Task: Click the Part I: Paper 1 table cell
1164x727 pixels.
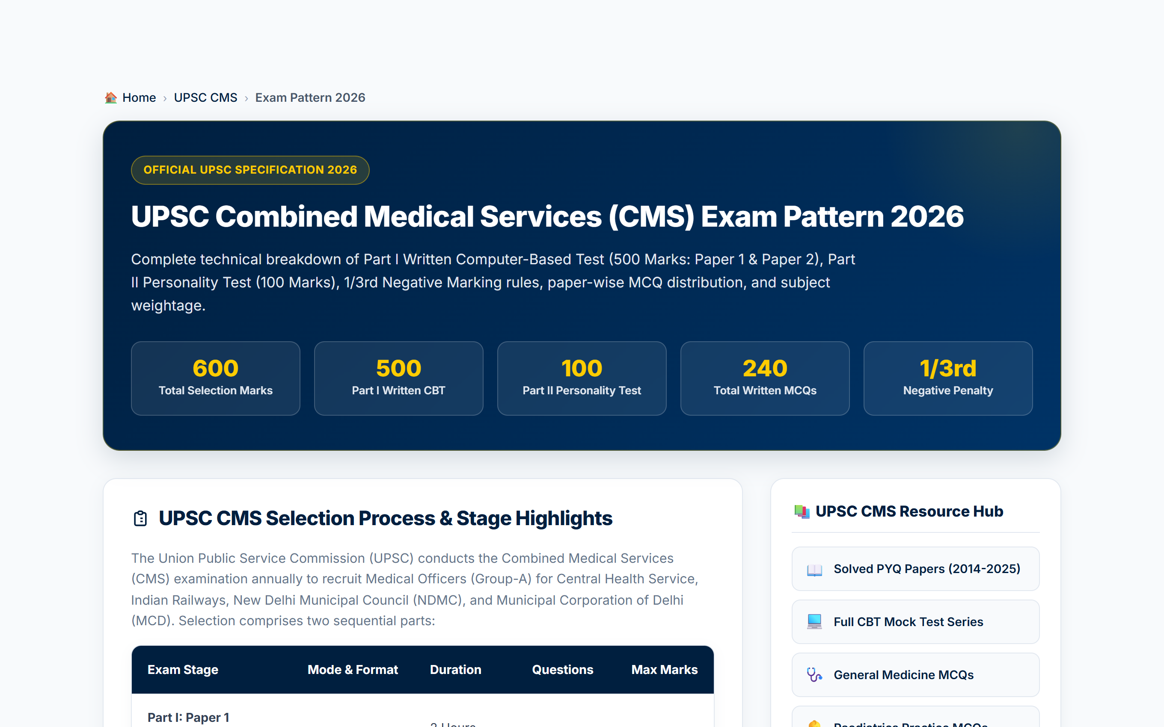Action: (x=188, y=718)
